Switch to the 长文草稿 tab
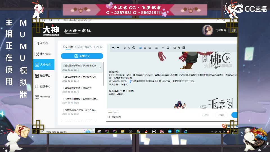Viewport: 270px width, 152px height. pos(68,47)
